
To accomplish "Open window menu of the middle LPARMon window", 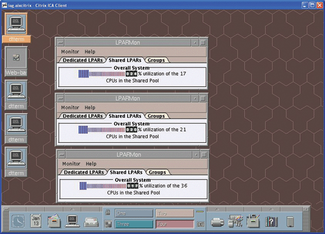I will [61, 99].
